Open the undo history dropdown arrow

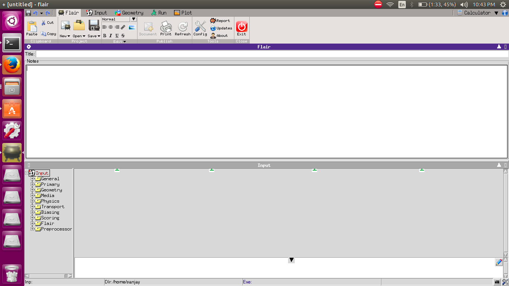41,13
